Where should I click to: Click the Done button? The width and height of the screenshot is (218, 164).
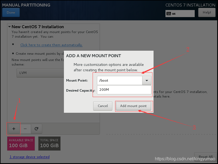(11, 12)
